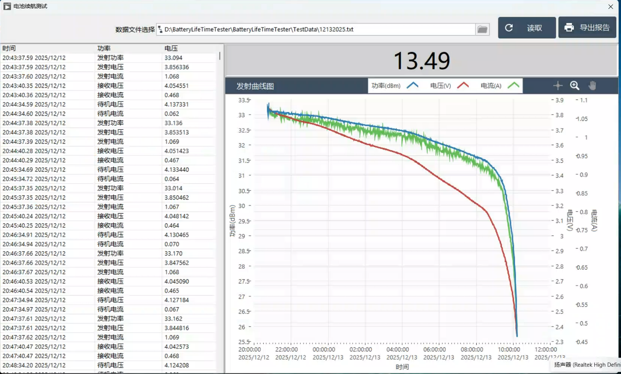Activate the magnifier zoom tool on chart
Viewport: 621px width, 374px height.
pyautogui.click(x=575, y=86)
